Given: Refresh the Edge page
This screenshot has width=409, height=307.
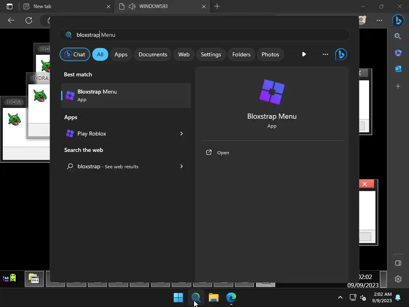Looking at the screenshot, I should click(29, 20).
